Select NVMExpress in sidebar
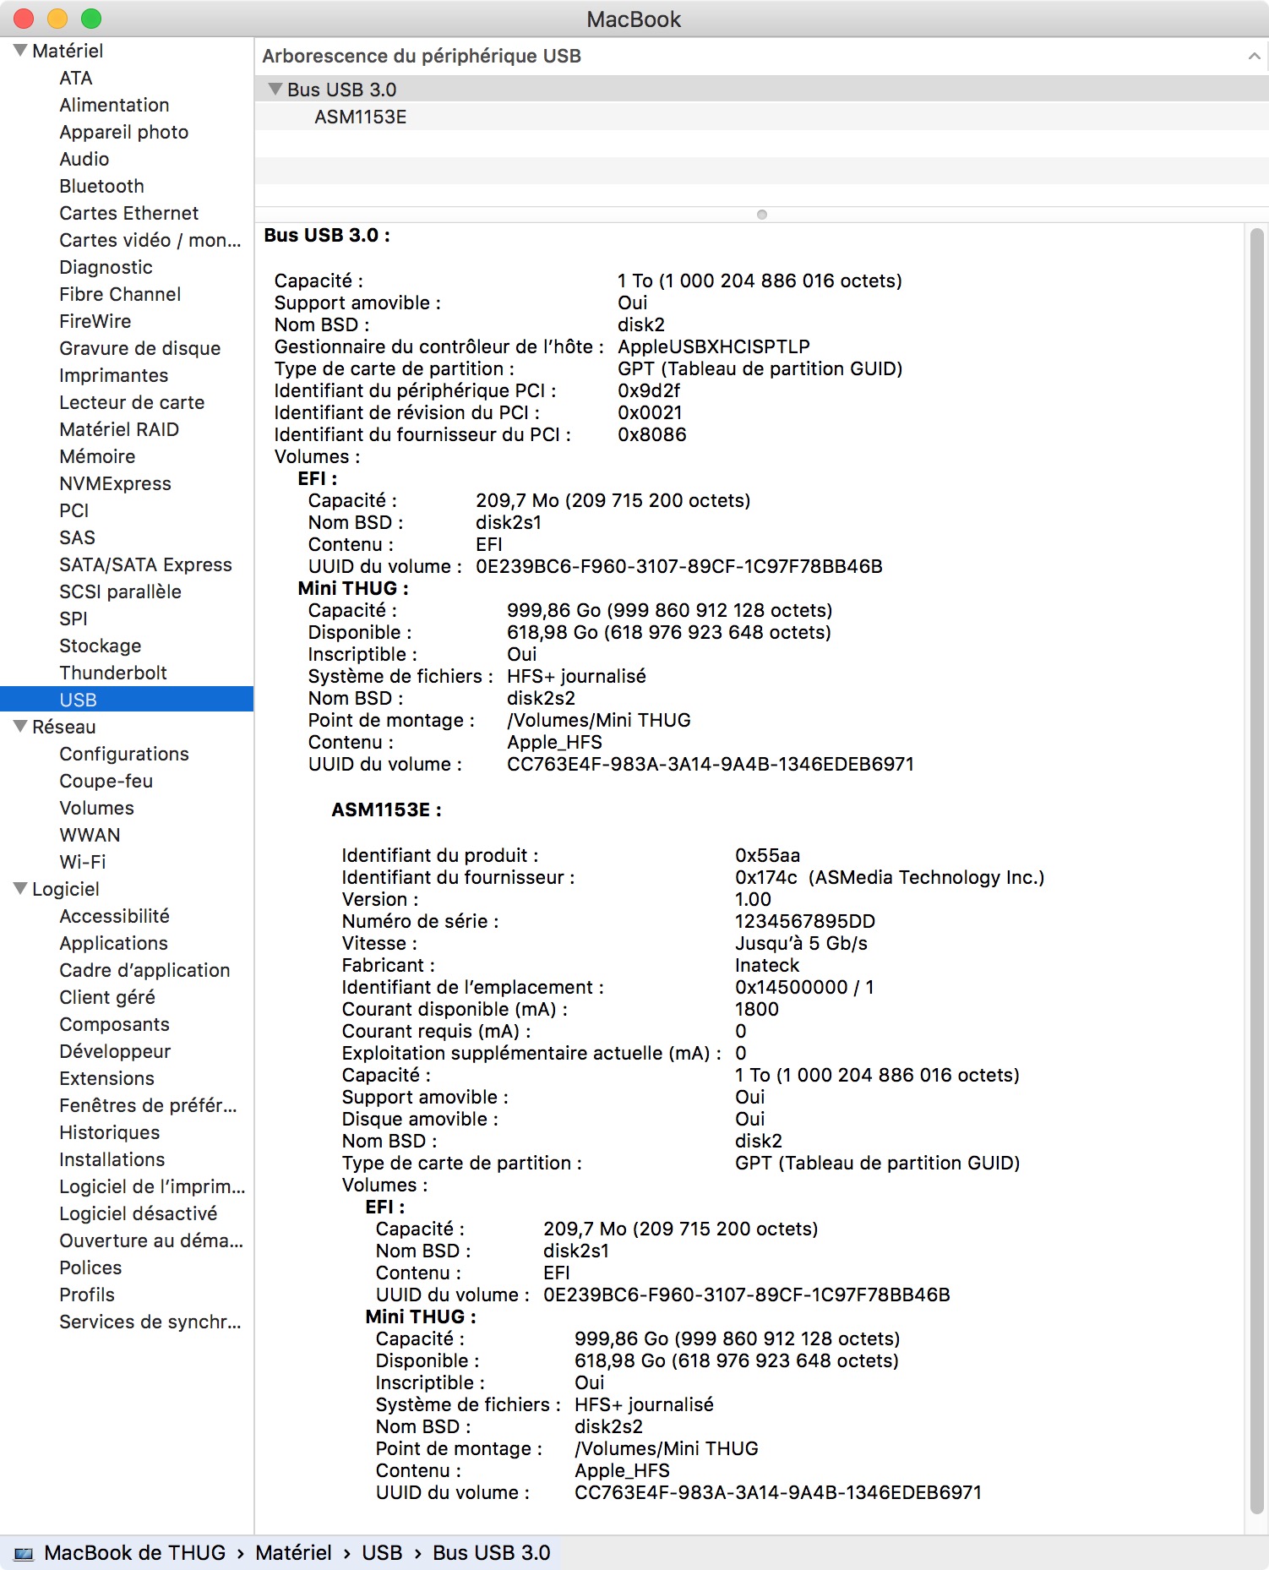This screenshot has height=1570, width=1269. (115, 483)
